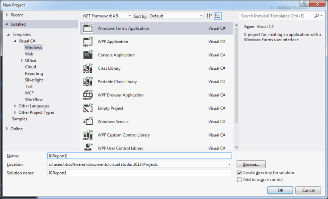Select the 'Empty Project' row text
328x199 pixels.
tap(110, 108)
